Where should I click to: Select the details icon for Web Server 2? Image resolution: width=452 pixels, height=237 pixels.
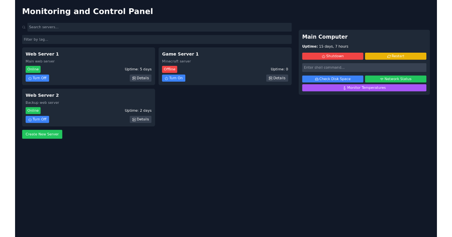point(134,119)
